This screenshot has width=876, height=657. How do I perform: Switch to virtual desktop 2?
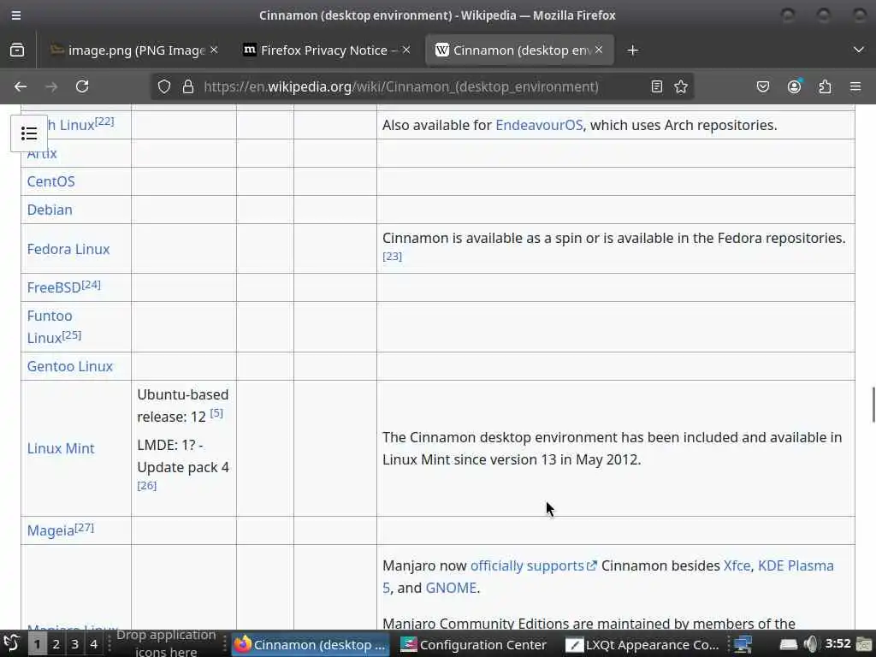[56, 644]
